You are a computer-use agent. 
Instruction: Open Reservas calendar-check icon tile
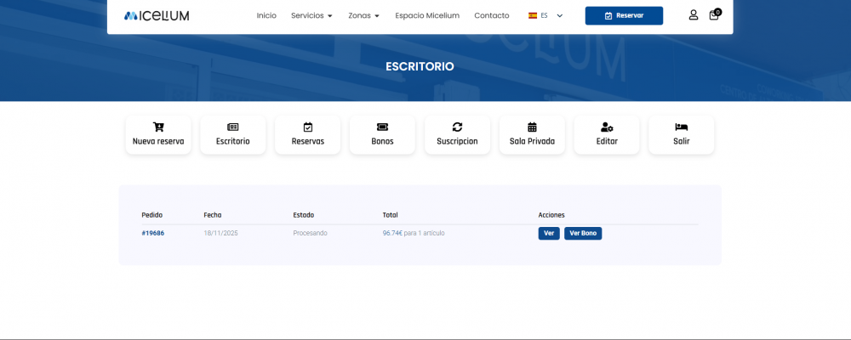[307, 127]
